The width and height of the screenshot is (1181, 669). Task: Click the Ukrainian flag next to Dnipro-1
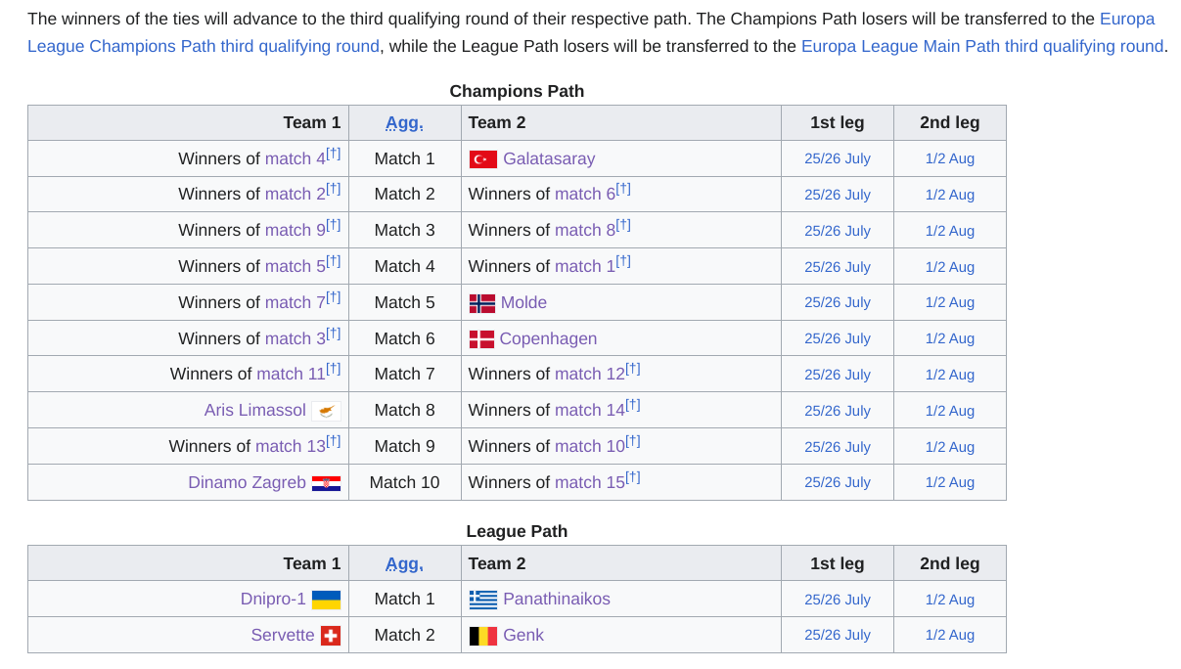326,600
